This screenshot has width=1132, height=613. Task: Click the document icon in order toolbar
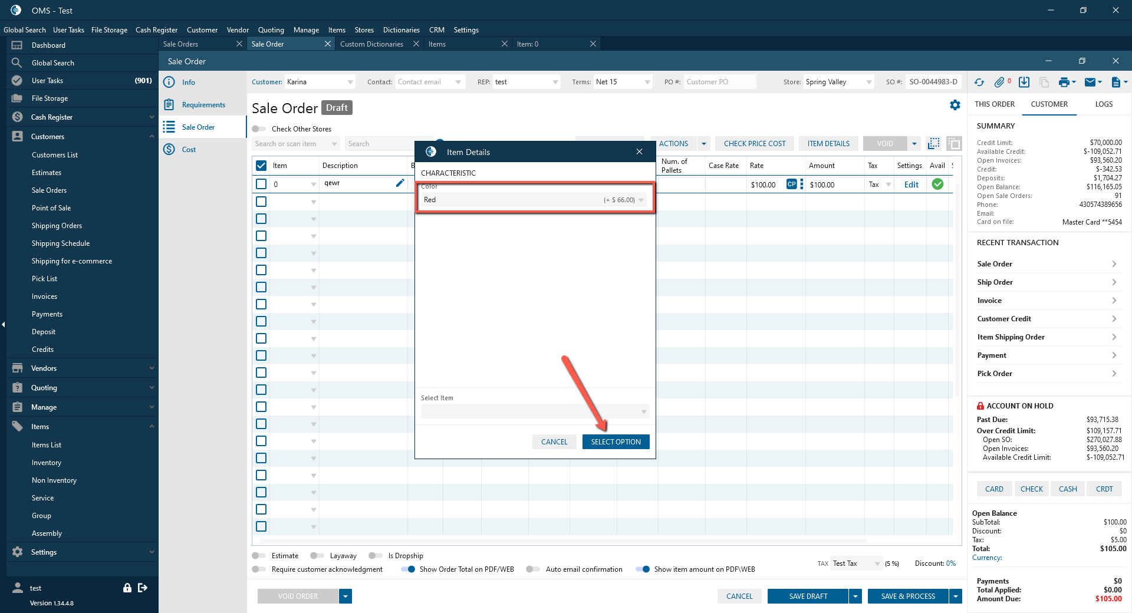[1115, 83]
